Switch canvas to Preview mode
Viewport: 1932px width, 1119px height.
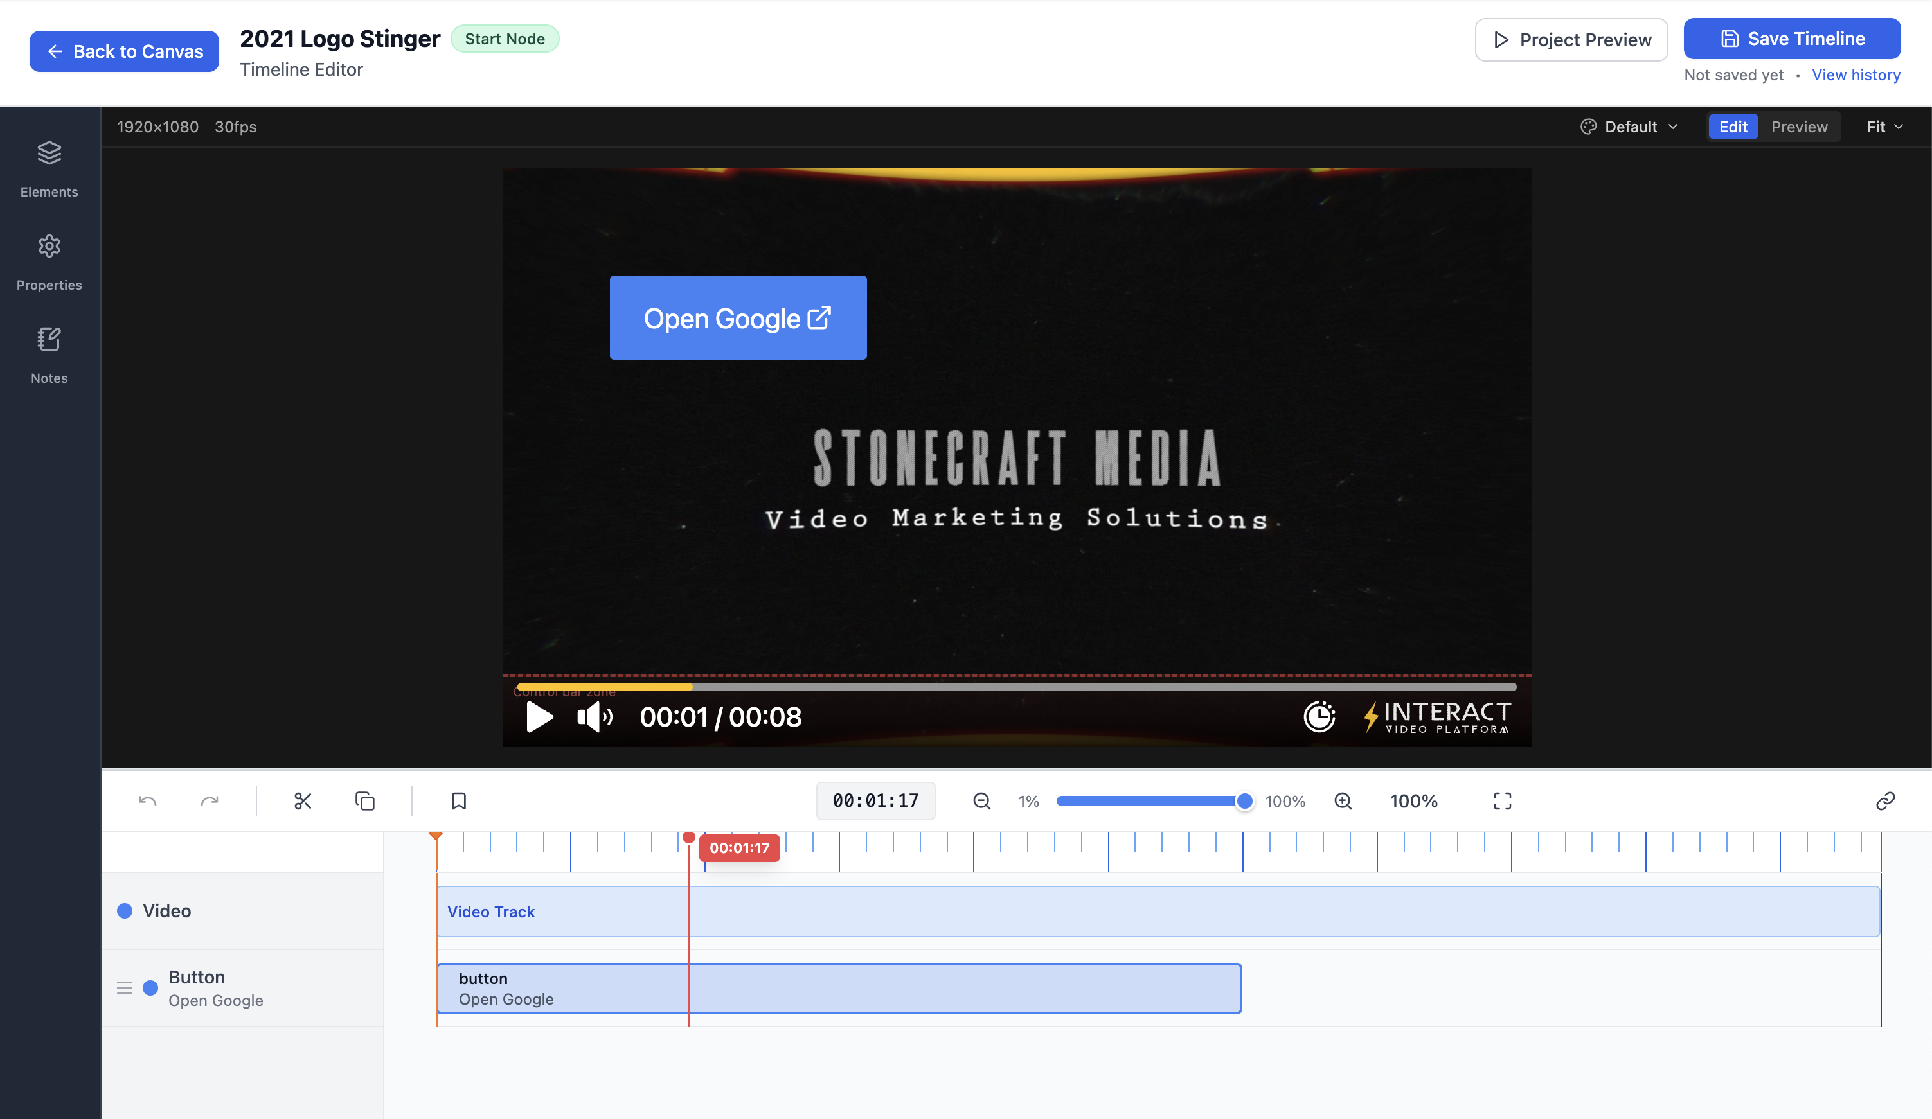[1798, 127]
